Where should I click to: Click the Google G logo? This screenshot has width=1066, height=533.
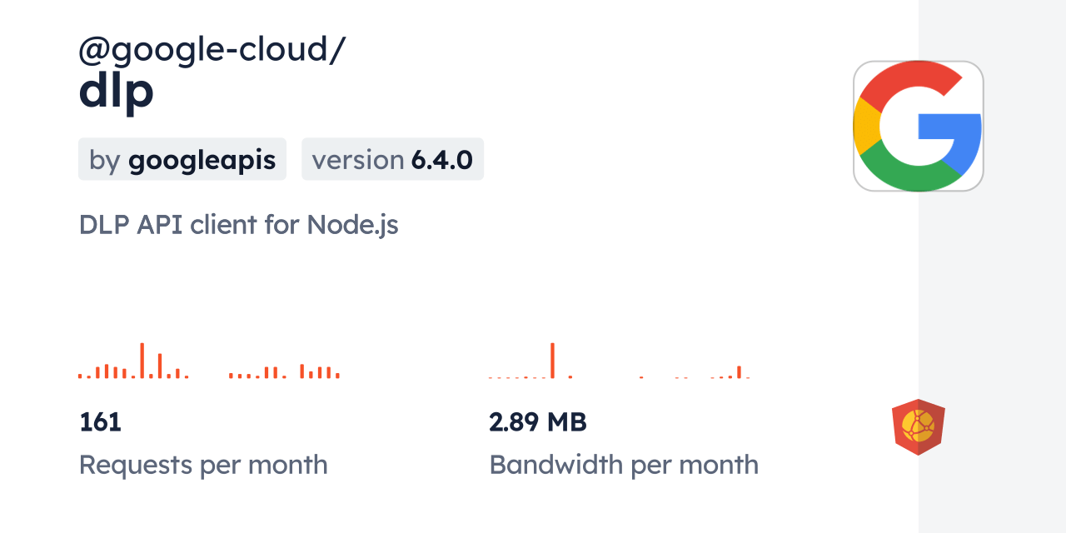pos(918,127)
